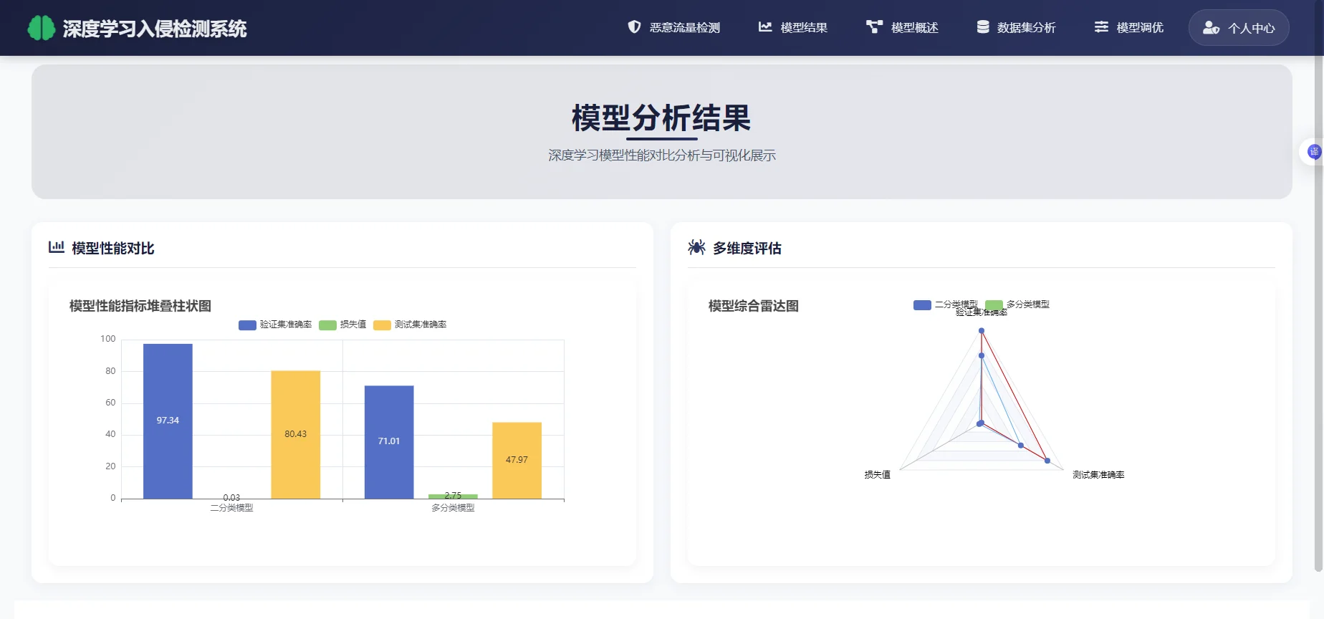Click the radar point near 测试集准确率
This screenshot has width=1324, height=619.
point(1047,461)
